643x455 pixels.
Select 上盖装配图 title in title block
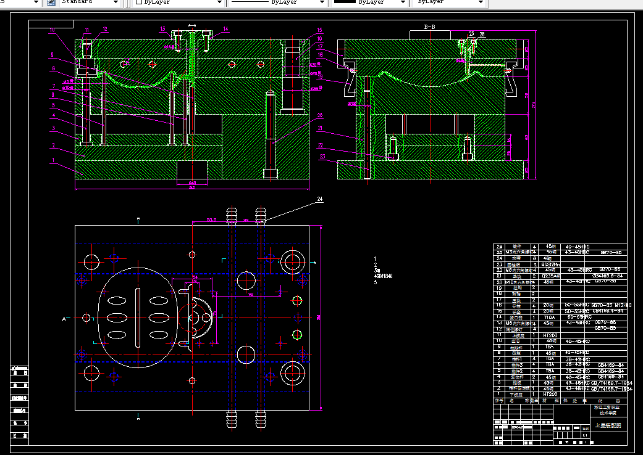(608, 425)
